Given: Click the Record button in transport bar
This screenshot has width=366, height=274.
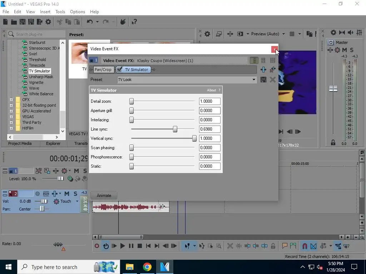Looking at the screenshot, I should [97, 246].
